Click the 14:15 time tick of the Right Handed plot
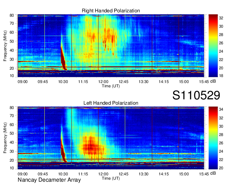Screen dimensions: 227x184 [164, 82]
